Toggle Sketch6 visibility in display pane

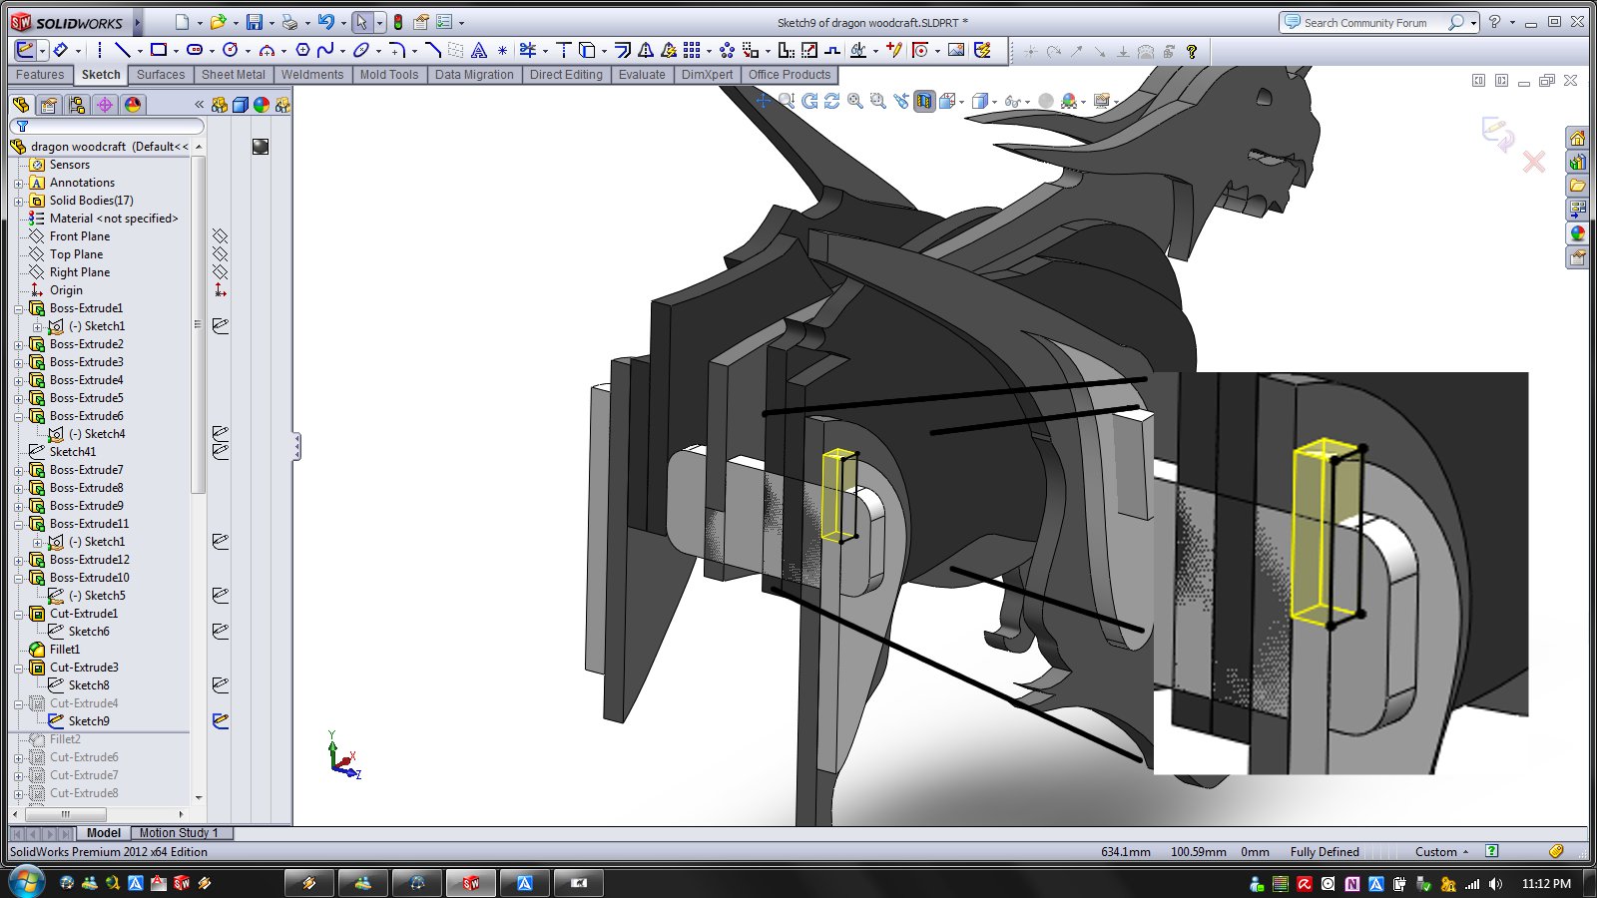coord(221,632)
